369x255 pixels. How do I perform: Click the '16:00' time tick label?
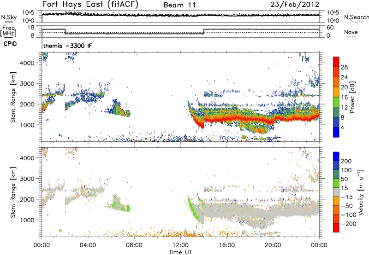(x=226, y=245)
